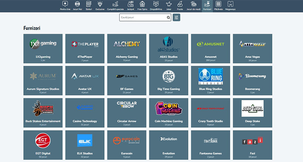Open the filter options button
Viewport: 303px width, 162px height.
coord(176,17)
